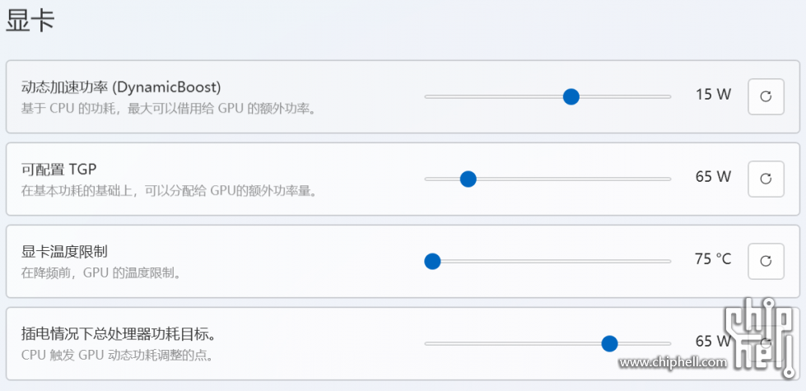Image resolution: width=806 pixels, height=391 pixels.
Task: Reset the GPU temperature limit
Action: (x=766, y=261)
